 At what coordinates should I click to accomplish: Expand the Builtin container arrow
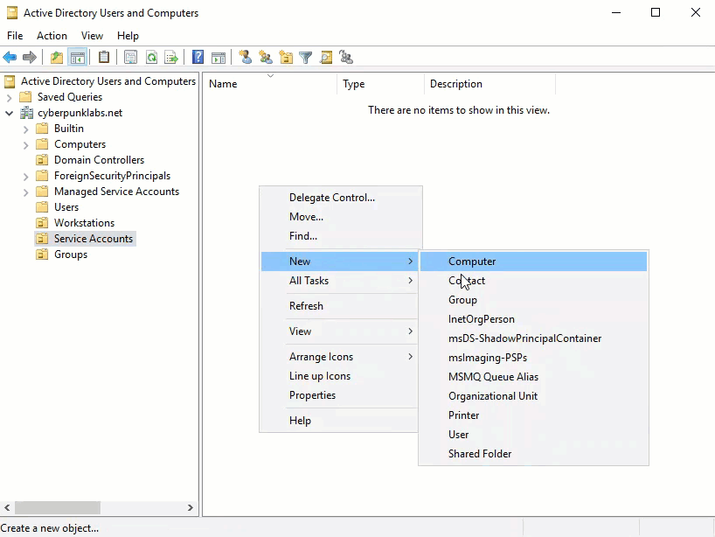[x=26, y=129]
